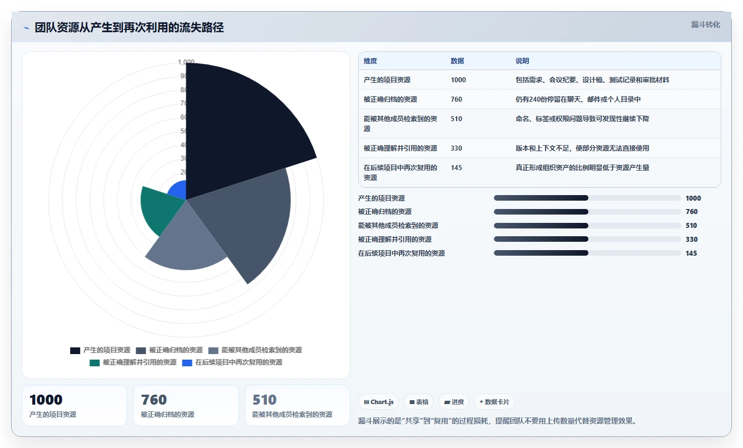The width and height of the screenshot is (743, 448).
Task: Click the 被正确理解并引用的资源 progress label
Action: pyautogui.click(x=395, y=240)
